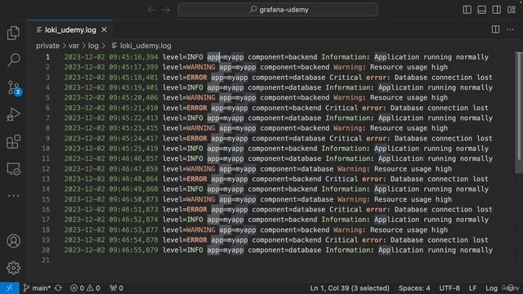Screen dimensions: 523x294
Task: Click the remote window indicator in status bar
Action: point(9,288)
